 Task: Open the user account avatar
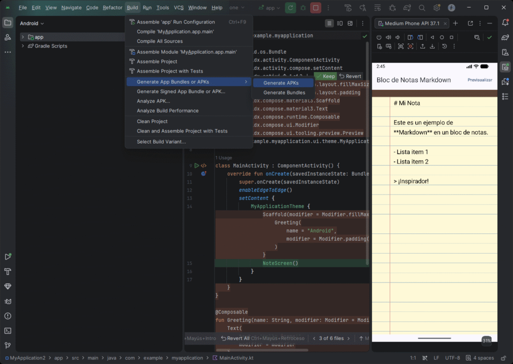(451, 7)
